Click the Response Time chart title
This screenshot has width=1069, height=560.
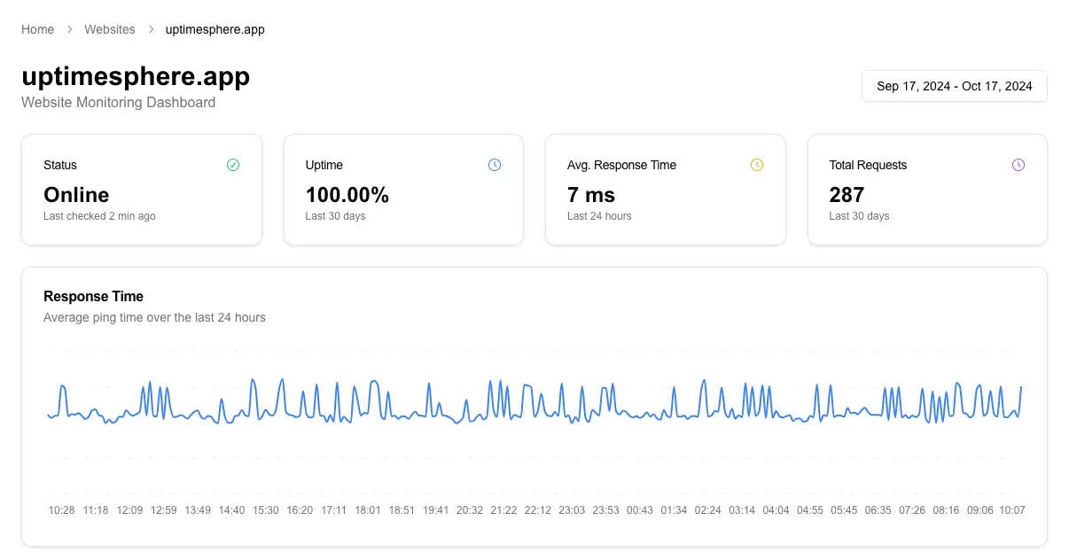coord(93,296)
